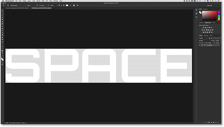224x127 pixels.
Task: Open the font style Bold dropdown
Action: [31, 5]
